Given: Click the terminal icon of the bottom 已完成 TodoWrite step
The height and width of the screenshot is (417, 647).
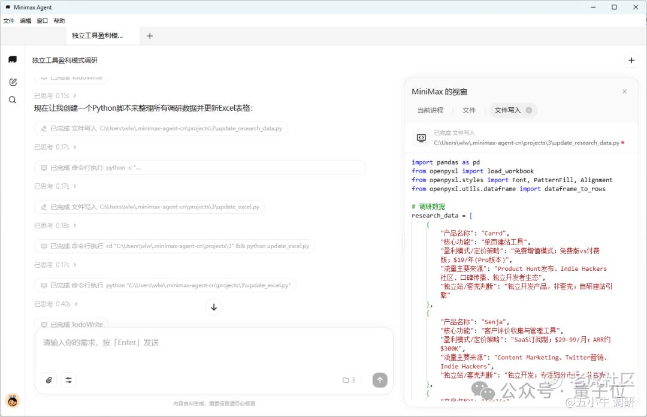Looking at the screenshot, I should pyautogui.click(x=44, y=325).
